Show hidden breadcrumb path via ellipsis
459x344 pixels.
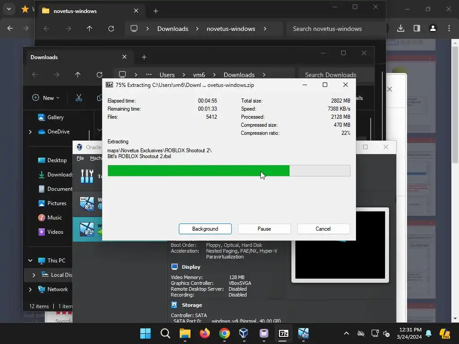coord(149,75)
